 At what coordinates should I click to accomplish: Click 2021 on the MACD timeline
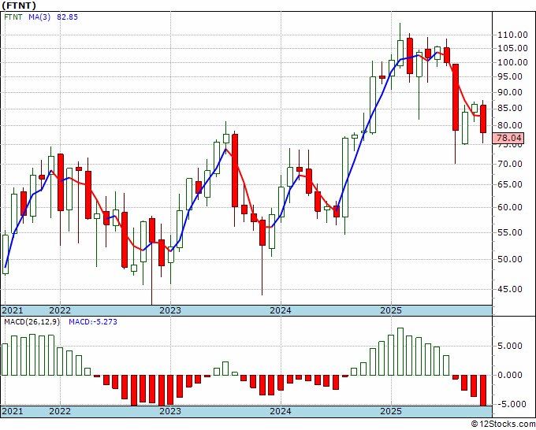click(13, 411)
